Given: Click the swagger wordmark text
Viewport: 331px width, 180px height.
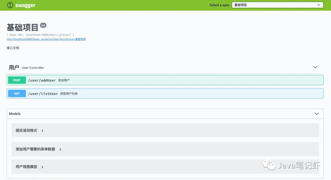Looking at the screenshot, I should 25,6.
